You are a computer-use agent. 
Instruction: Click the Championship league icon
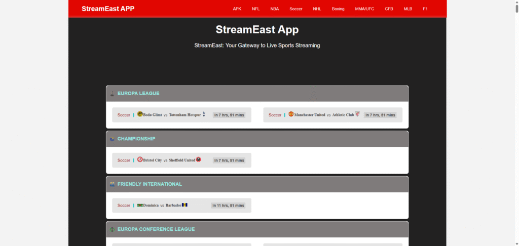(x=112, y=139)
